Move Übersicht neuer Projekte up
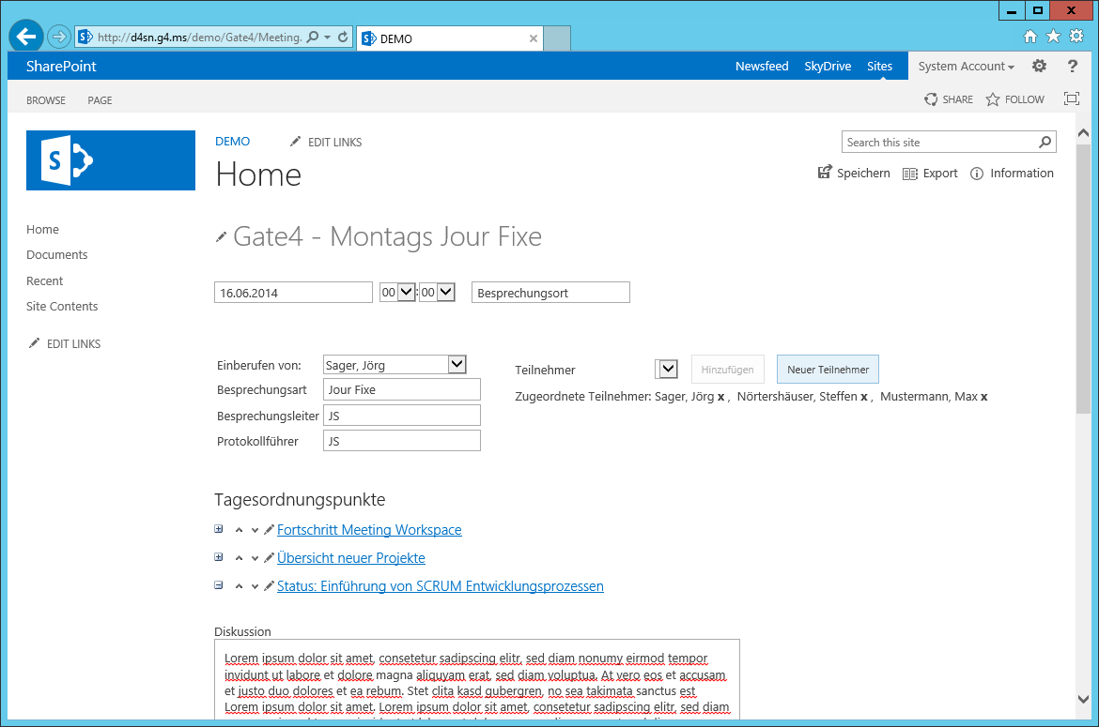Image resolution: width=1099 pixels, height=727 pixels. [239, 558]
